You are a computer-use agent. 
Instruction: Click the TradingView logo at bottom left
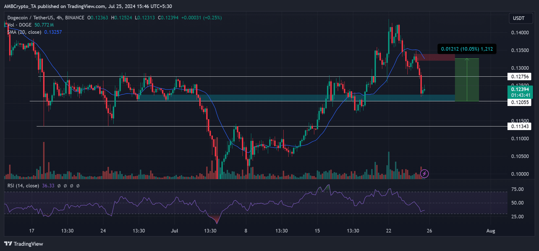24,244
